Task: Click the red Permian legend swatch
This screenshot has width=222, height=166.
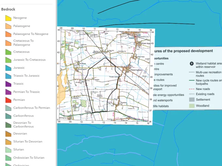Action: point(8,100)
